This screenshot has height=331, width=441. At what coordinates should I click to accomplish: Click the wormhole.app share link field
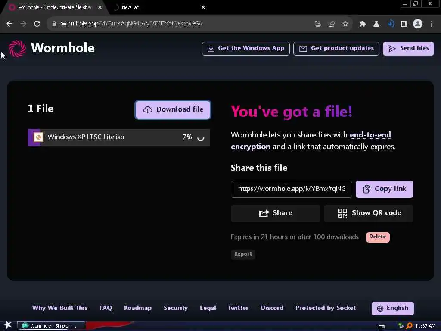tap(292, 189)
